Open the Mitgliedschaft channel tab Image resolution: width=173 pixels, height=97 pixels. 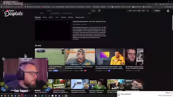point(79,17)
